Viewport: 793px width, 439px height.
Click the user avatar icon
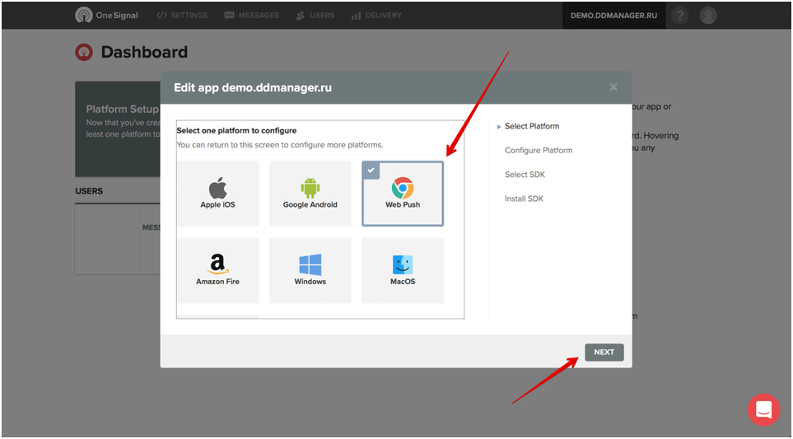coord(707,16)
